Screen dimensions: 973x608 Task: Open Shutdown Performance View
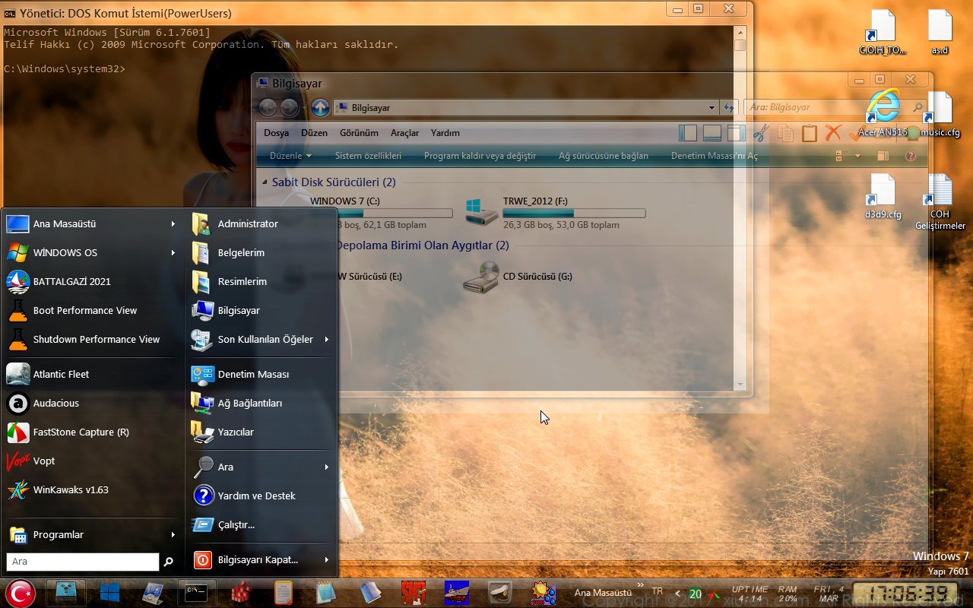(x=92, y=339)
